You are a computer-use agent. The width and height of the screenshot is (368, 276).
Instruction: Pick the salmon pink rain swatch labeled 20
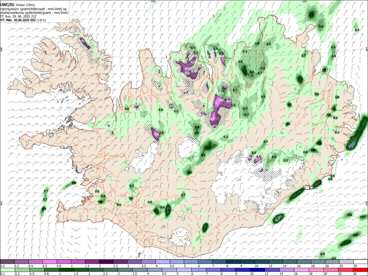pyautogui.click(x=331, y=270)
